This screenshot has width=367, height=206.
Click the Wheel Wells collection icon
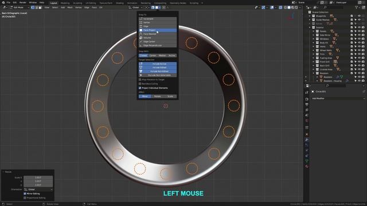click(317, 50)
